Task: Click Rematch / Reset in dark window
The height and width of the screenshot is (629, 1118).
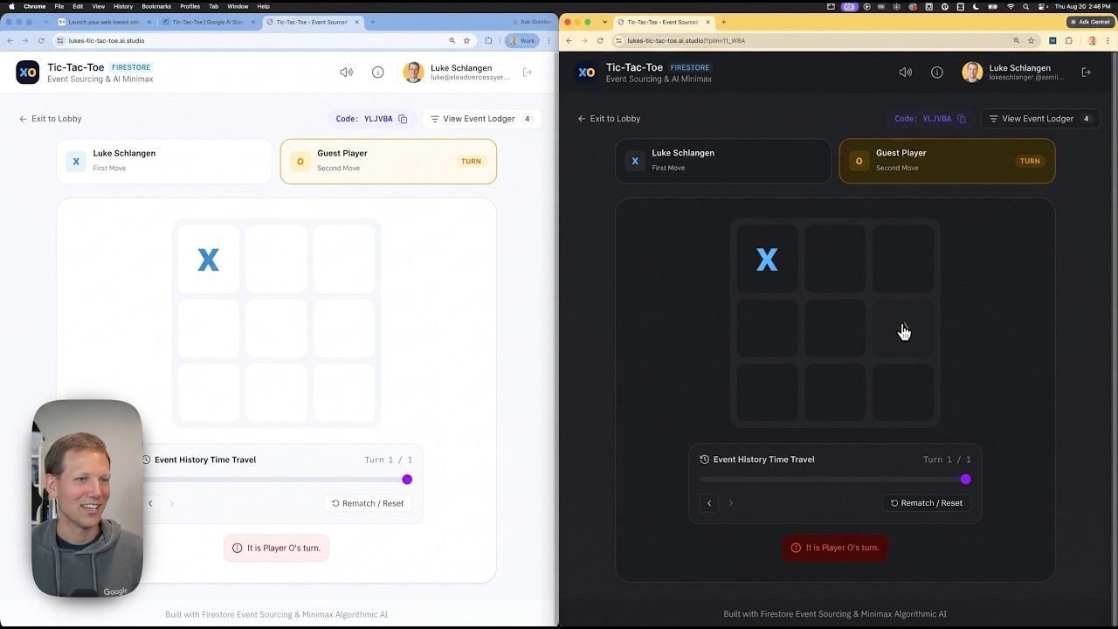Action: point(927,503)
